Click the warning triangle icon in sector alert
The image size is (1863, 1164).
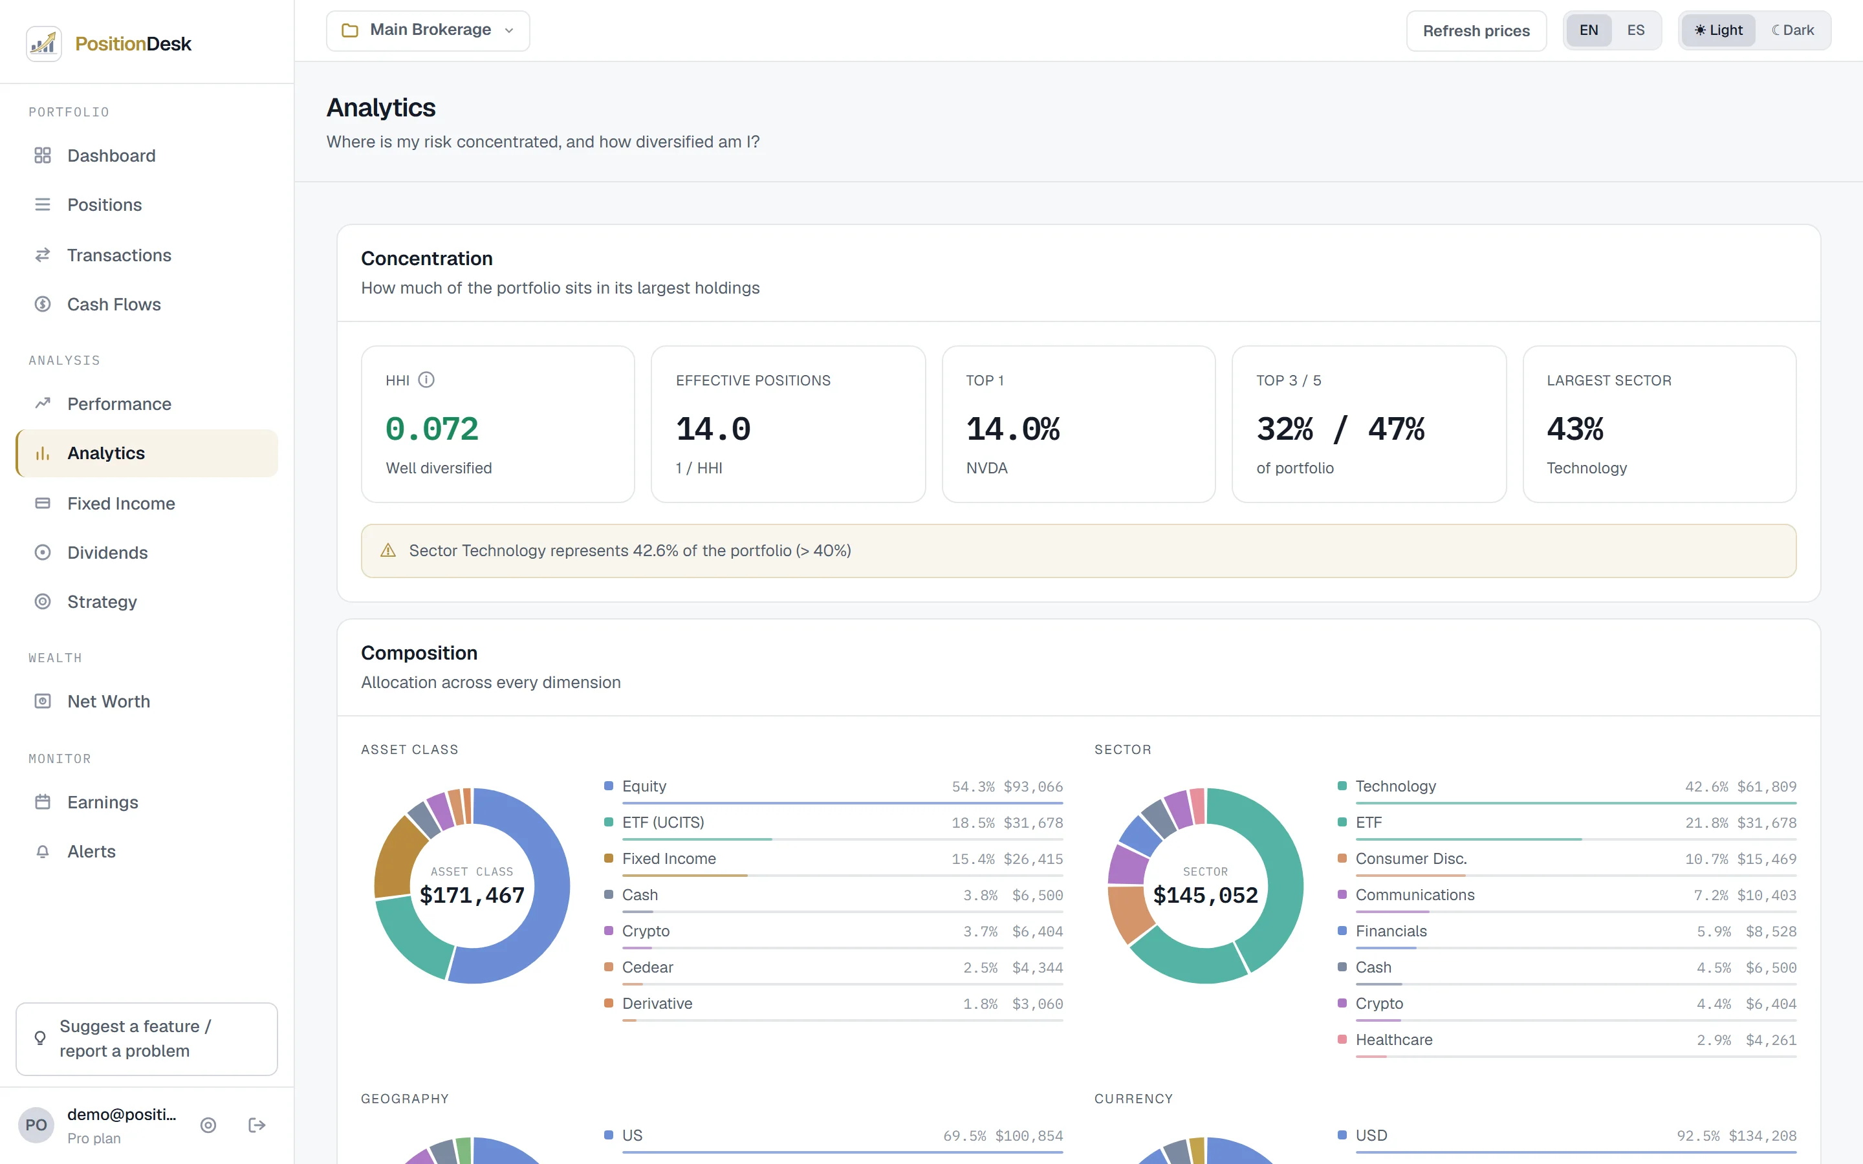pyautogui.click(x=388, y=550)
